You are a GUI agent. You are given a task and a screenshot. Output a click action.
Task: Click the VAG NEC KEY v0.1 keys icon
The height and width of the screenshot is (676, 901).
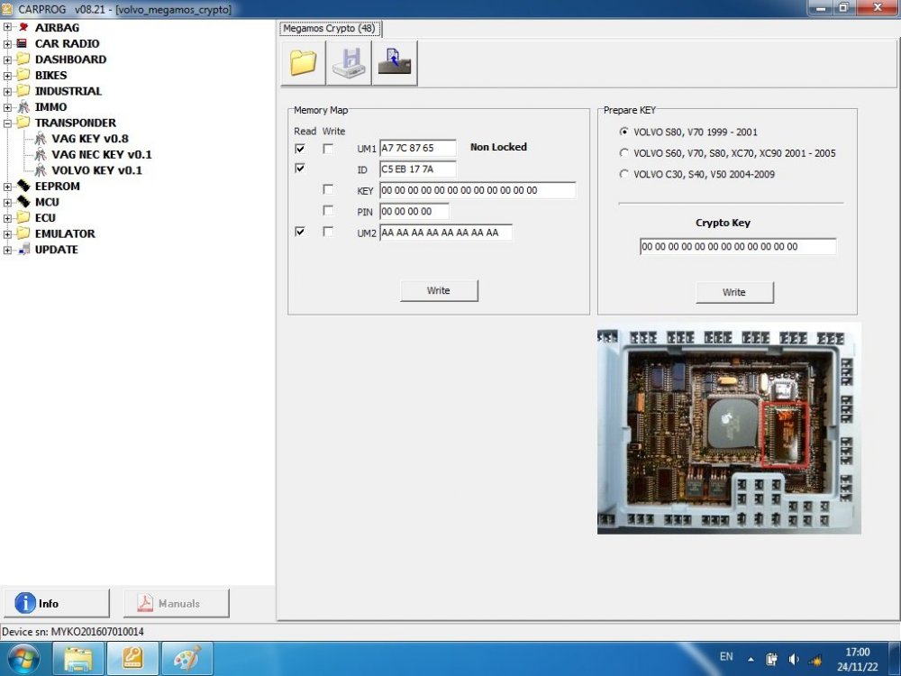pyautogui.click(x=41, y=155)
